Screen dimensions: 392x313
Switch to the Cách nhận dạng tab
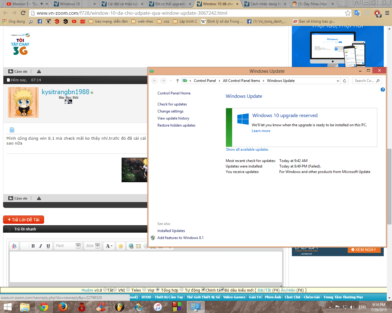tap(266, 4)
